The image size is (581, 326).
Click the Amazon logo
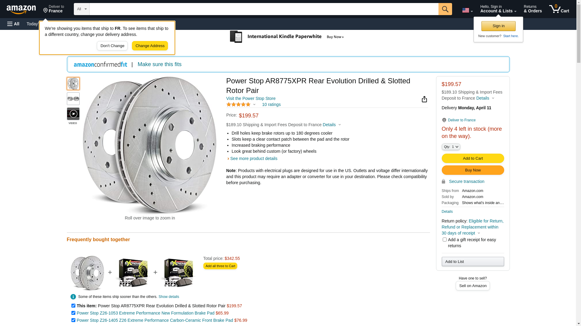pos(21,9)
